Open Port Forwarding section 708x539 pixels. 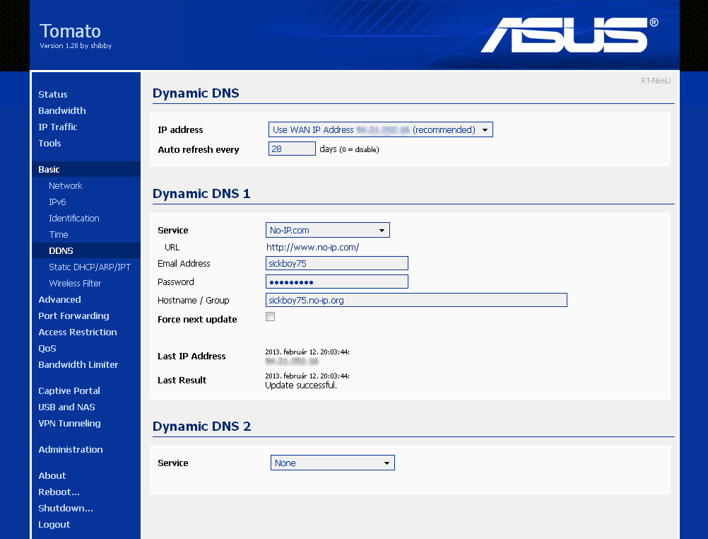click(73, 316)
